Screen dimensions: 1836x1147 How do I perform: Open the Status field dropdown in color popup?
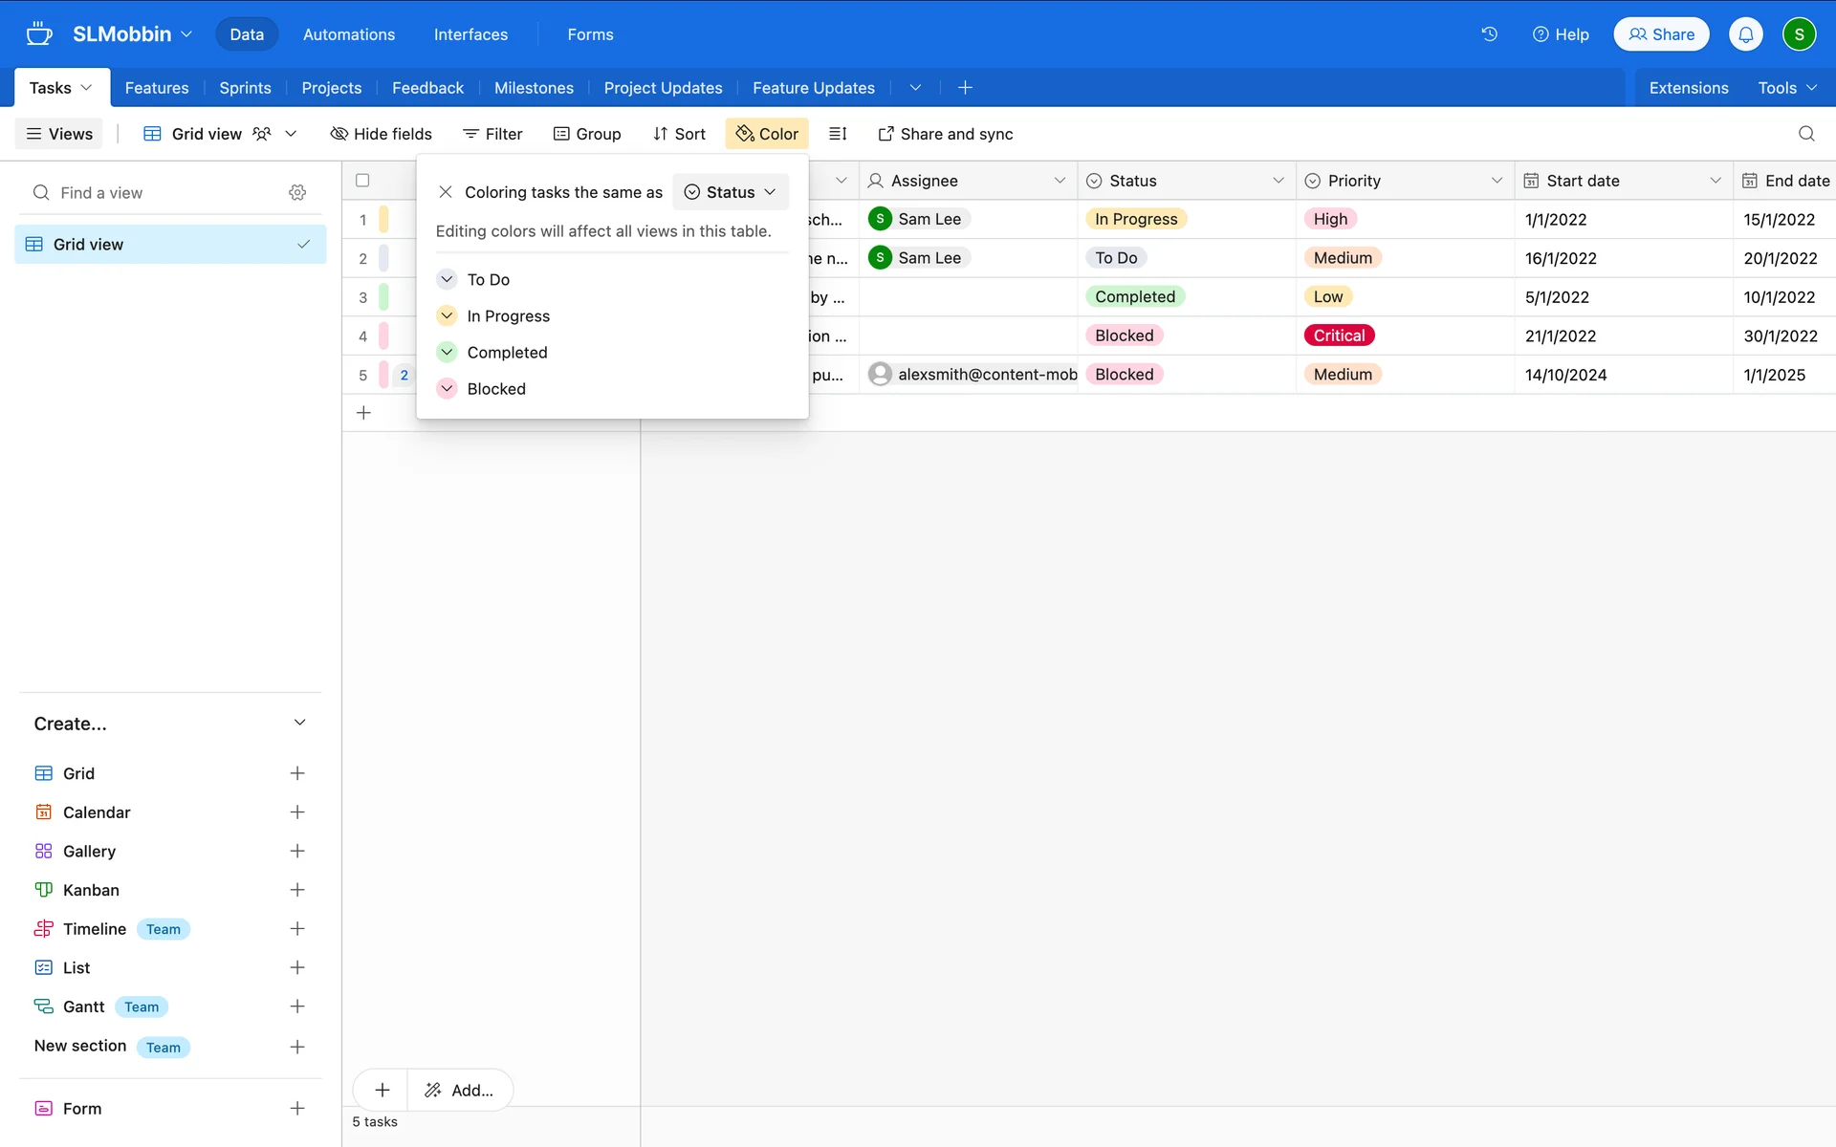pyautogui.click(x=731, y=192)
